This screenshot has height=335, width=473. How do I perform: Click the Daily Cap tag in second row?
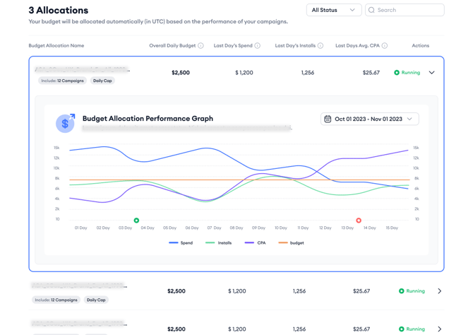click(96, 300)
